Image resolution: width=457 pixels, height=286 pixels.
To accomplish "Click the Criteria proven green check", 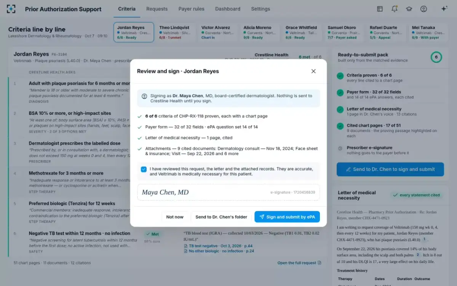I will (x=340, y=76).
